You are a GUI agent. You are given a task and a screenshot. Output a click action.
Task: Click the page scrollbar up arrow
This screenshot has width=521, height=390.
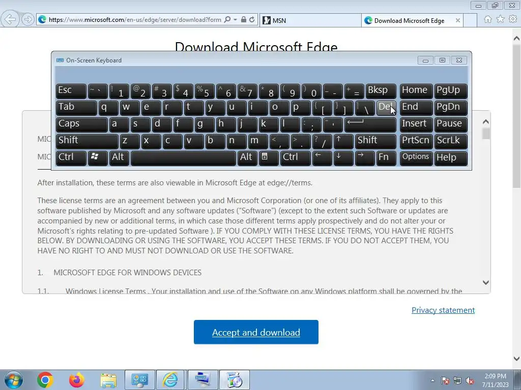click(517, 39)
